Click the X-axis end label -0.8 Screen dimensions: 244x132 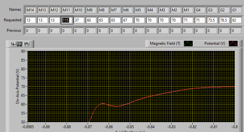point(234,127)
